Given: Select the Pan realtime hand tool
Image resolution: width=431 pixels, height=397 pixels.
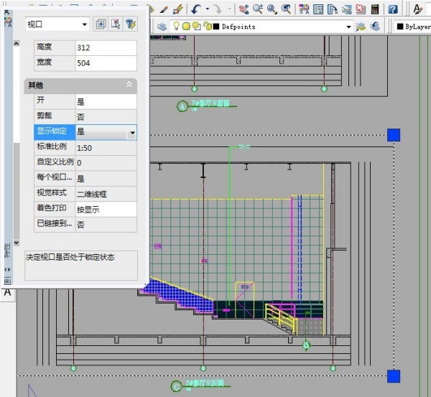Looking at the screenshot, I should click(243, 9).
